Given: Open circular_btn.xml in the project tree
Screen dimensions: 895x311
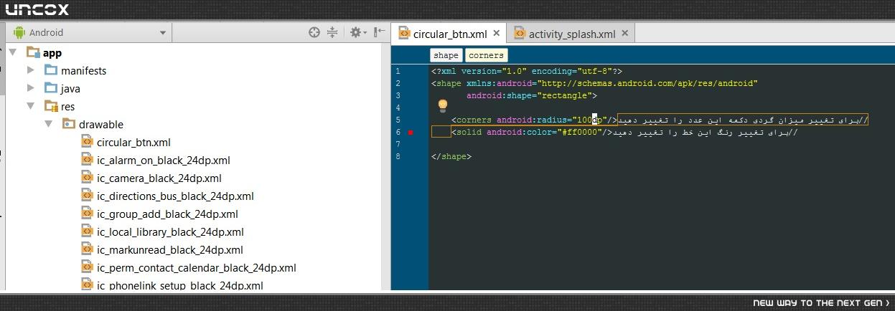Looking at the screenshot, I should pos(133,143).
